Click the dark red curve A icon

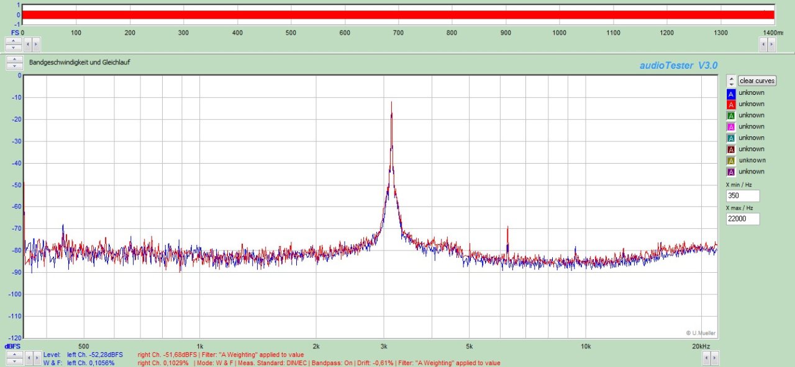(x=731, y=149)
